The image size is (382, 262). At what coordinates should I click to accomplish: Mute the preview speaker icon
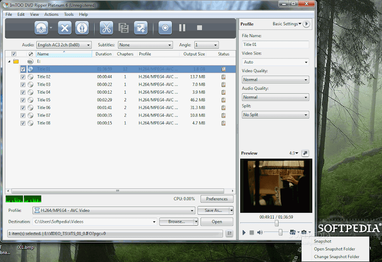pyautogui.click(x=260, y=232)
